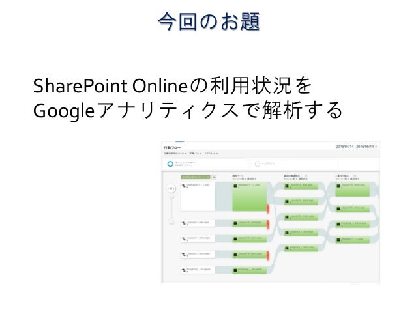Image resolution: width=416 pixels, height=312 pixels.
Task: Select the largest green starting page node
Action: point(249,197)
